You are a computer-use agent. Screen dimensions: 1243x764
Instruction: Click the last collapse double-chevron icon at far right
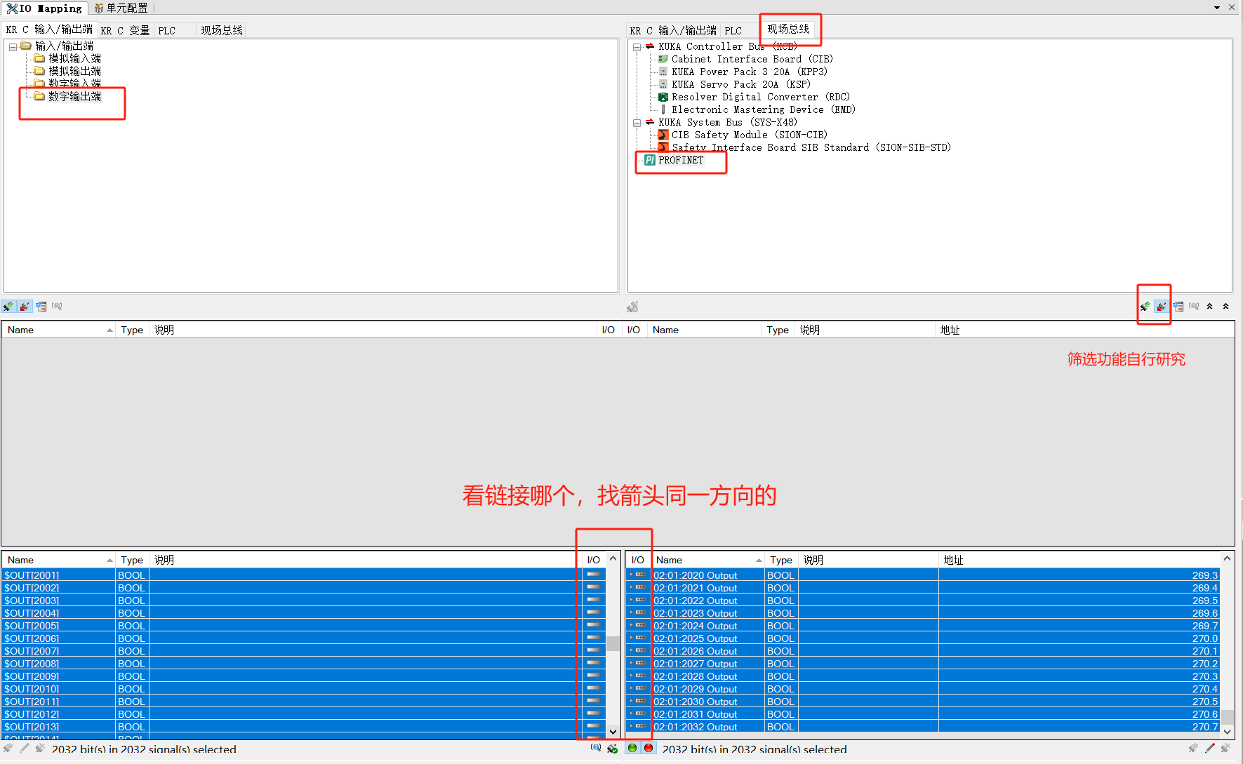point(1226,307)
